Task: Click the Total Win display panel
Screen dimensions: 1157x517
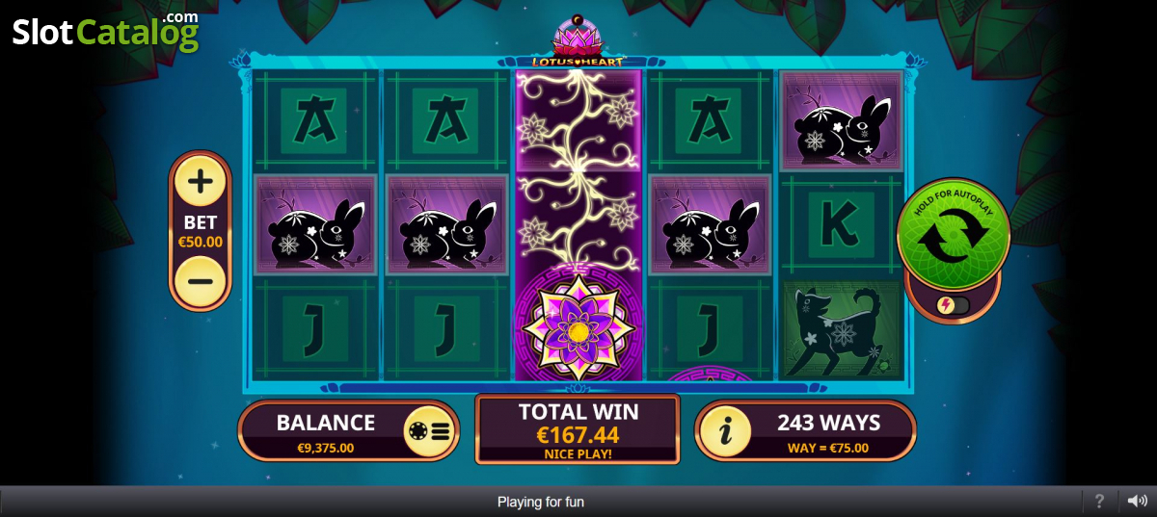Action: tap(578, 428)
